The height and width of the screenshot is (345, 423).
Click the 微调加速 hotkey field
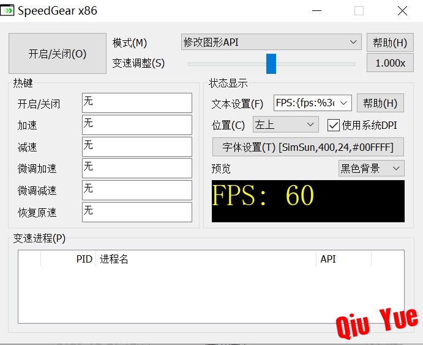coord(137,169)
